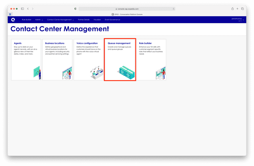Open Event Governance in the navbar
Screen dimensions: 254x166
(x=112, y=20)
